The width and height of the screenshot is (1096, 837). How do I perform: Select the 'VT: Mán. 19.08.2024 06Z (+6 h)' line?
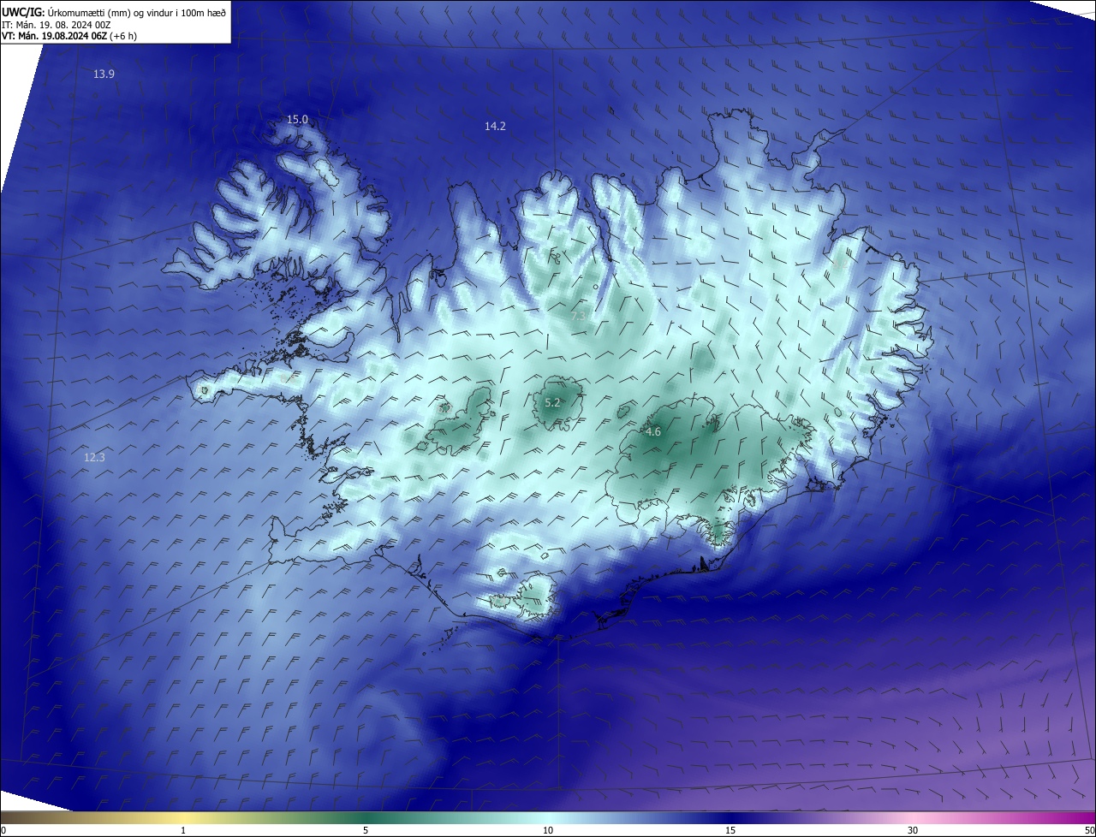(68, 36)
